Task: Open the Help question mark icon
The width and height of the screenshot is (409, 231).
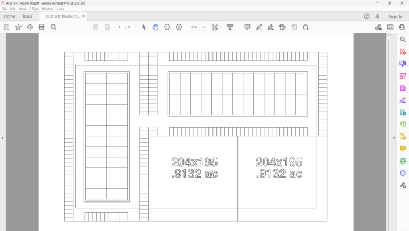Action: [x=366, y=16]
